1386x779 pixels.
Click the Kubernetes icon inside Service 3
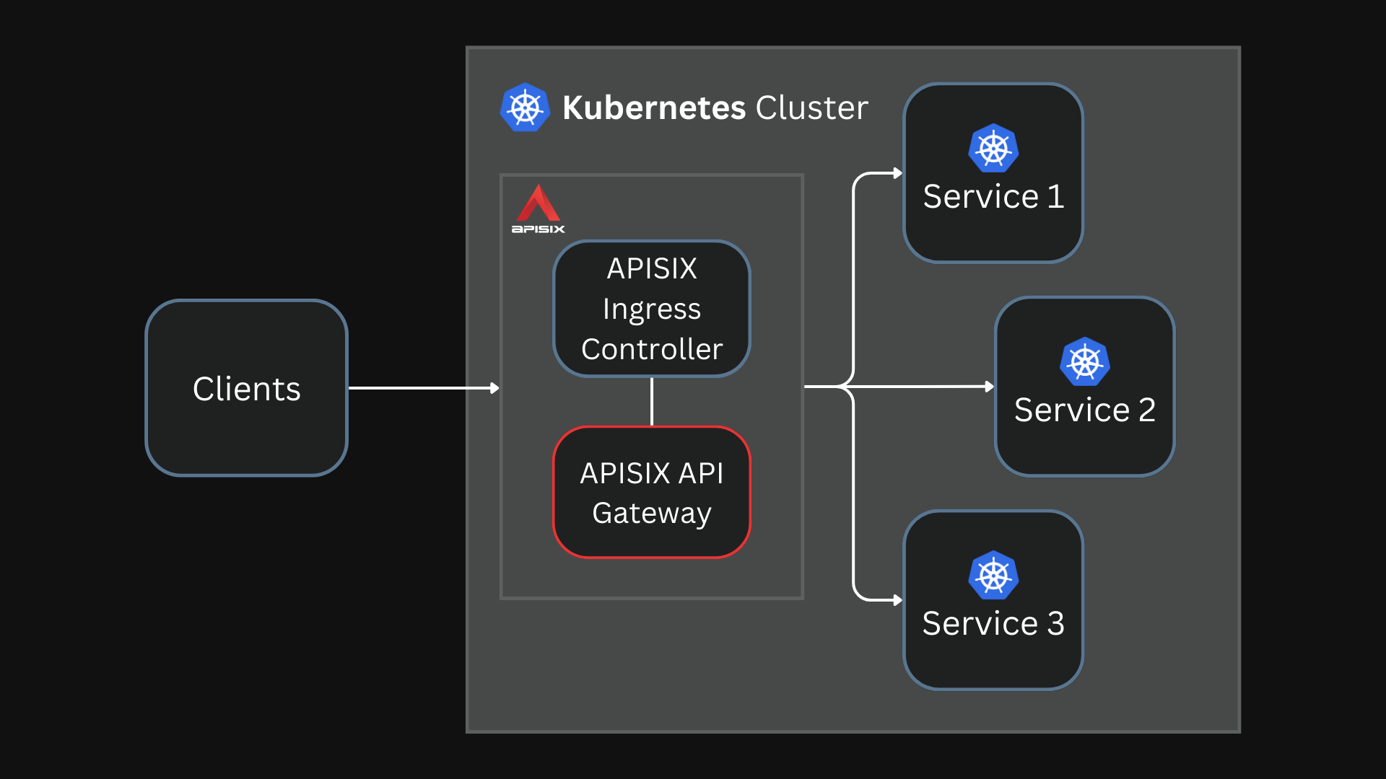993,575
